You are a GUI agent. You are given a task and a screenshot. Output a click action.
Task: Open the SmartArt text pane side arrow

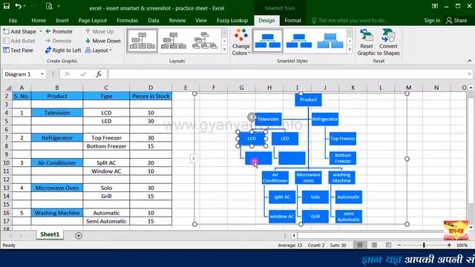point(194,159)
